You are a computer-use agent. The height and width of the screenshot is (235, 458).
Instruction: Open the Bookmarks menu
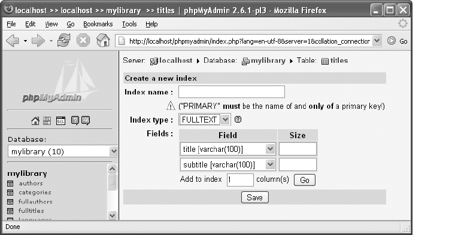tap(98, 24)
